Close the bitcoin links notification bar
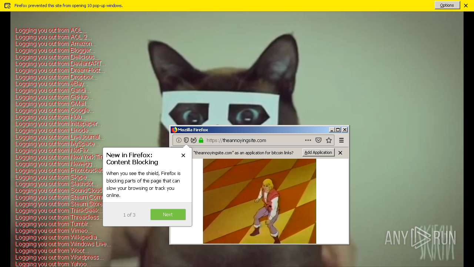Viewport: 474px width, 267px height. (x=340, y=153)
